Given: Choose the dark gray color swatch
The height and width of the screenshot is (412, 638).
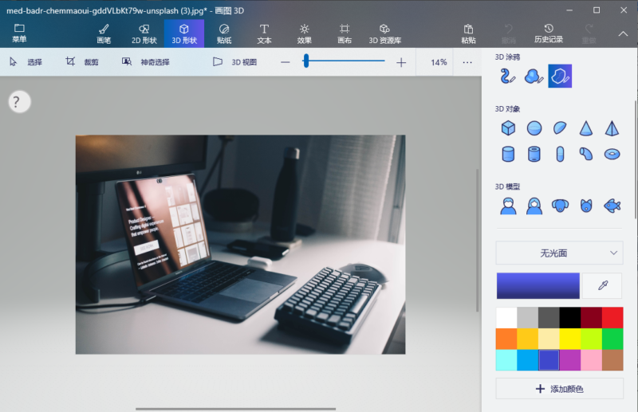Looking at the screenshot, I should pyautogui.click(x=549, y=318).
